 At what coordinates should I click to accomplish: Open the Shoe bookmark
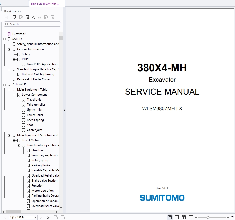30,125
